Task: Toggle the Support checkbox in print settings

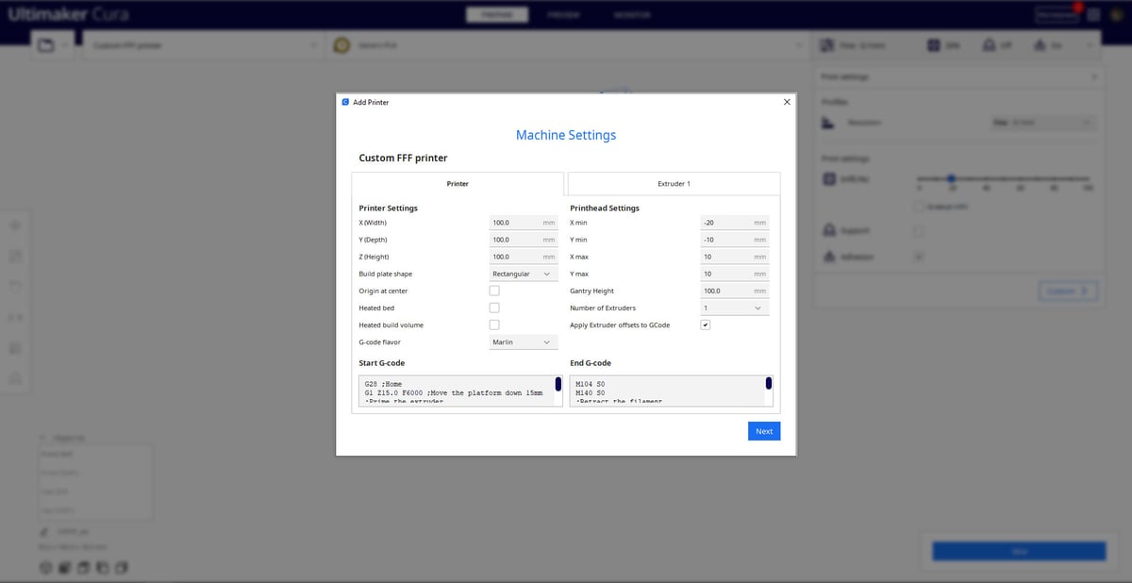Action: (x=919, y=230)
